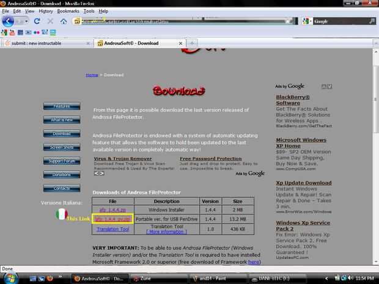
Task: Open the Flickr bookmark icon with two dots
Action: tap(37, 32)
